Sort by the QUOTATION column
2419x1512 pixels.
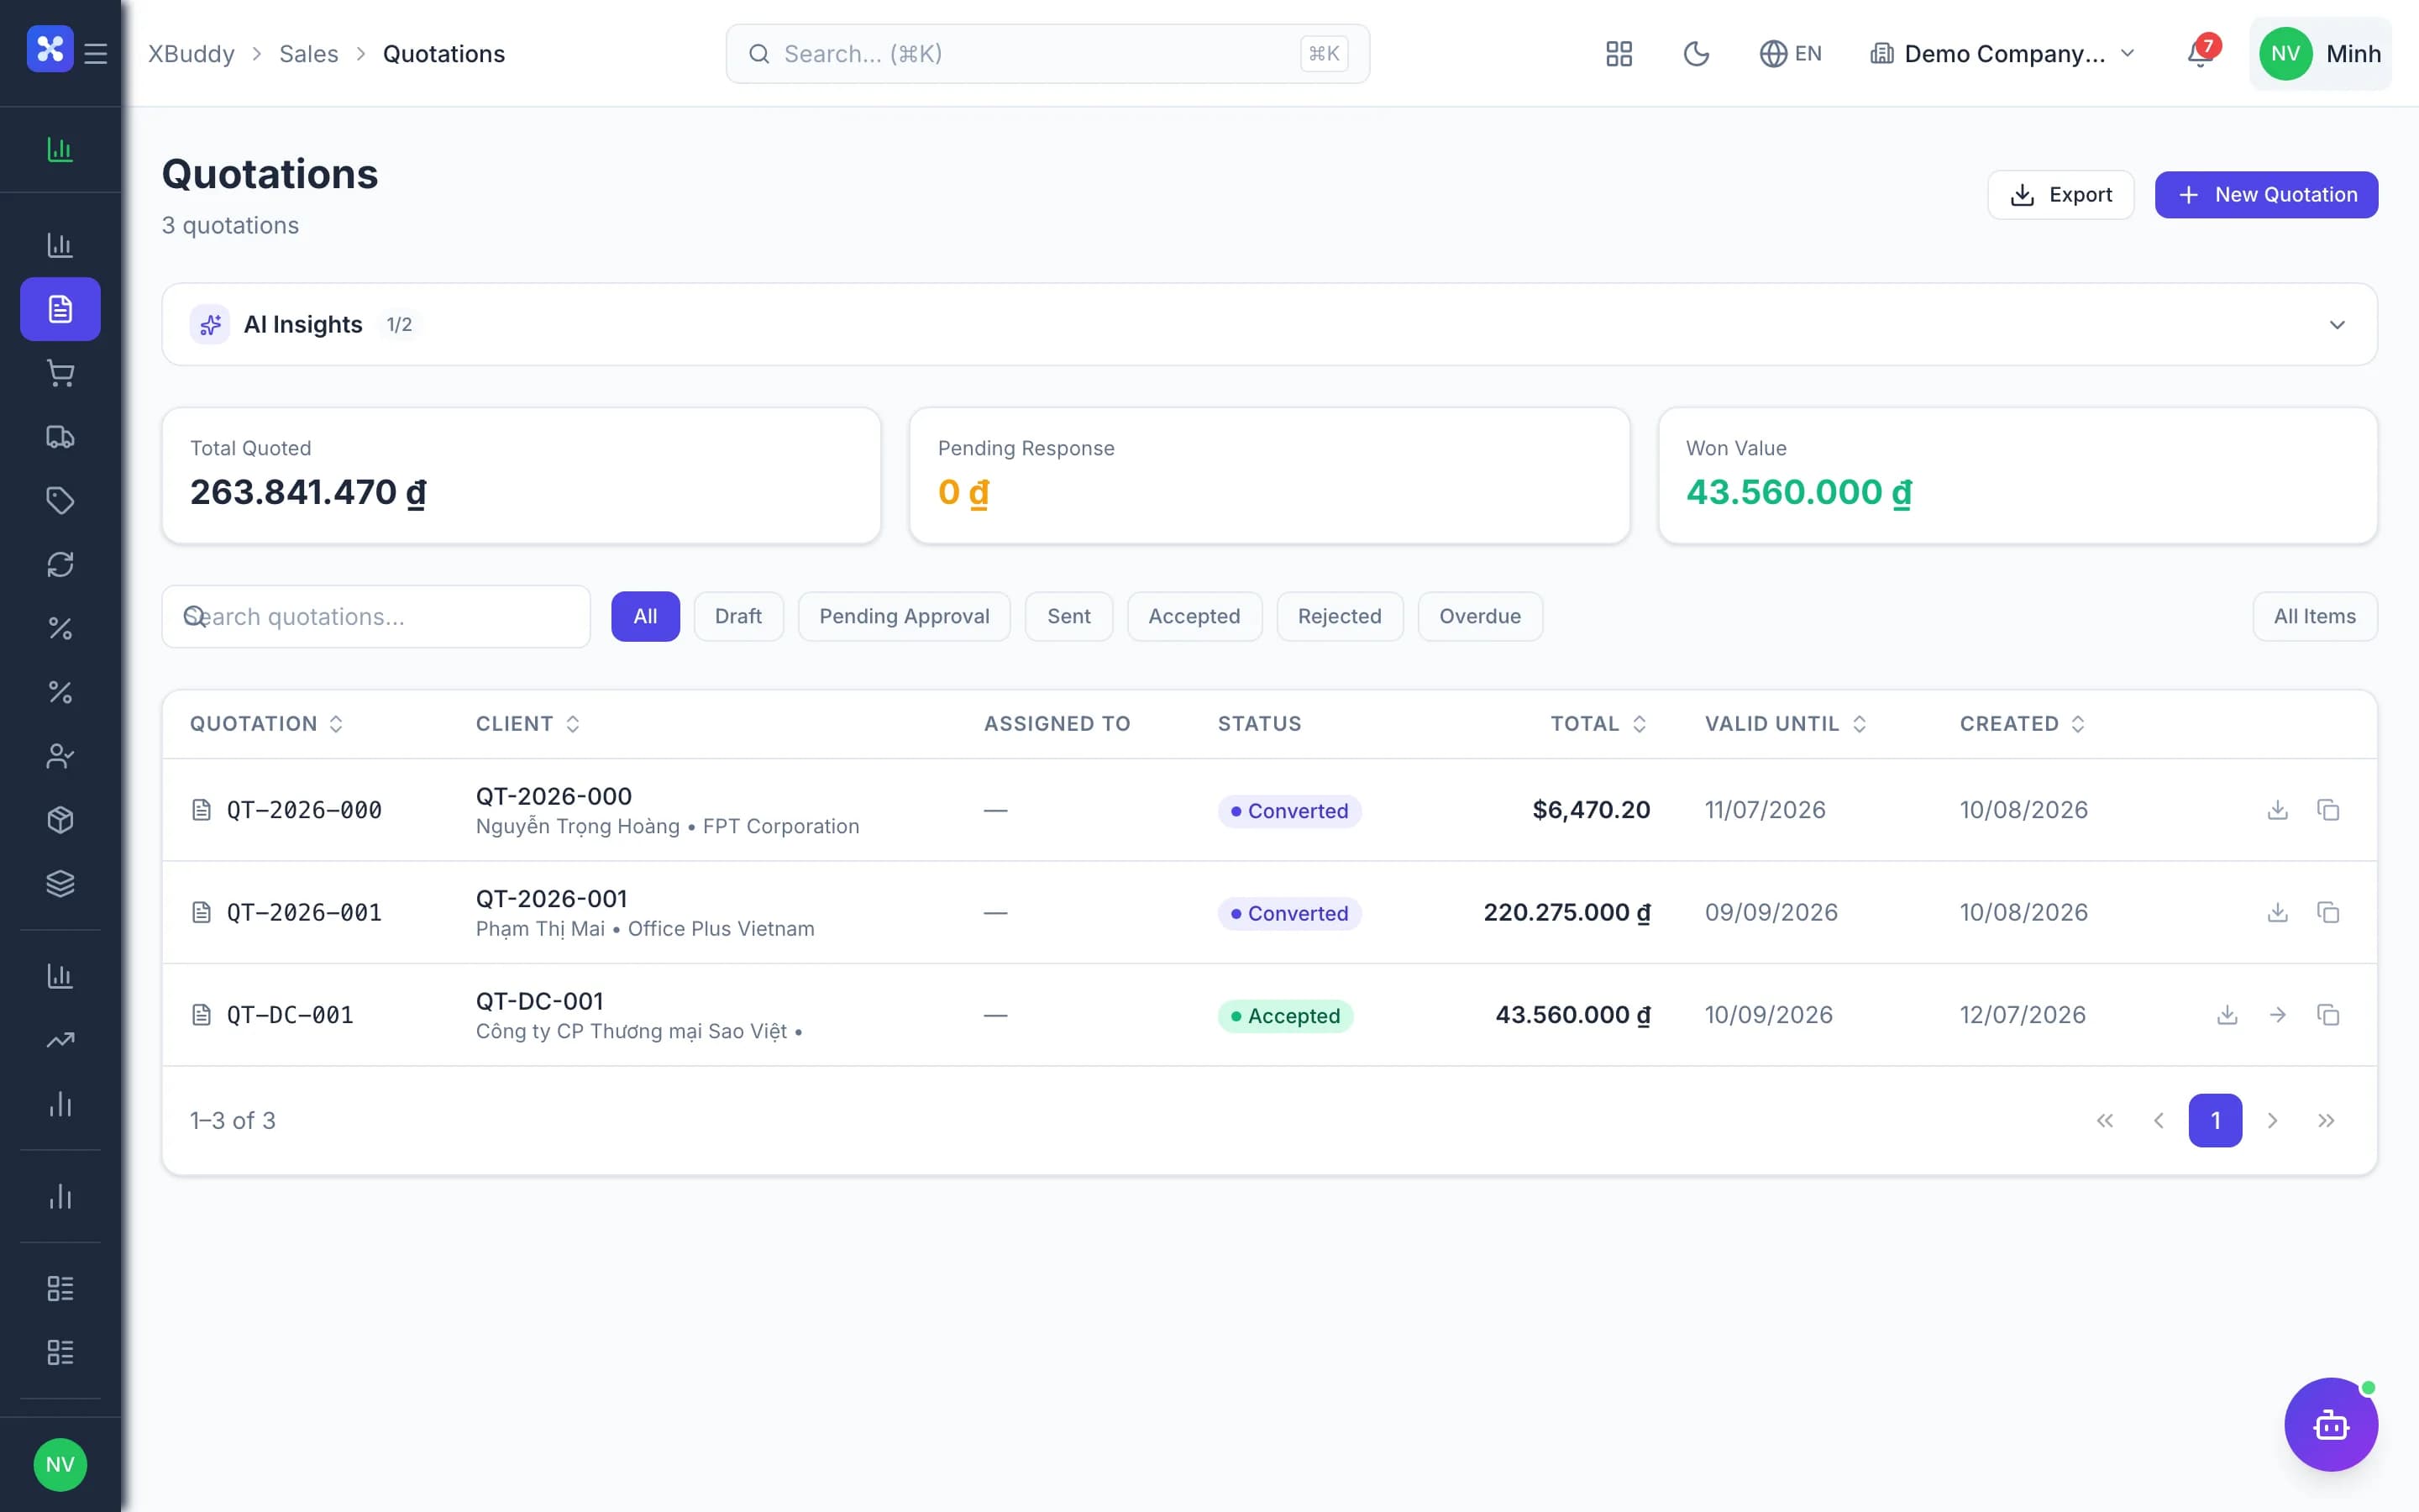click(x=267, y=724)
